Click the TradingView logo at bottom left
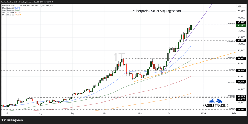Image resolution: width=248 pixels, height=124 pixels. pos(12,120)
